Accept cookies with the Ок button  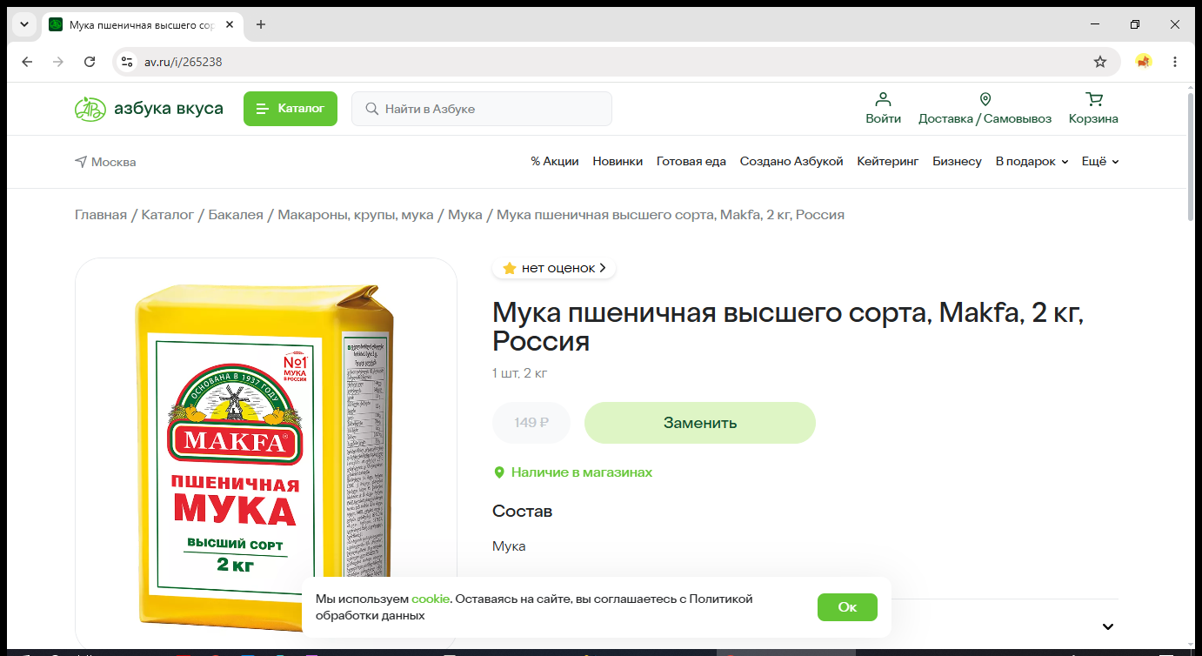point(847,607)
